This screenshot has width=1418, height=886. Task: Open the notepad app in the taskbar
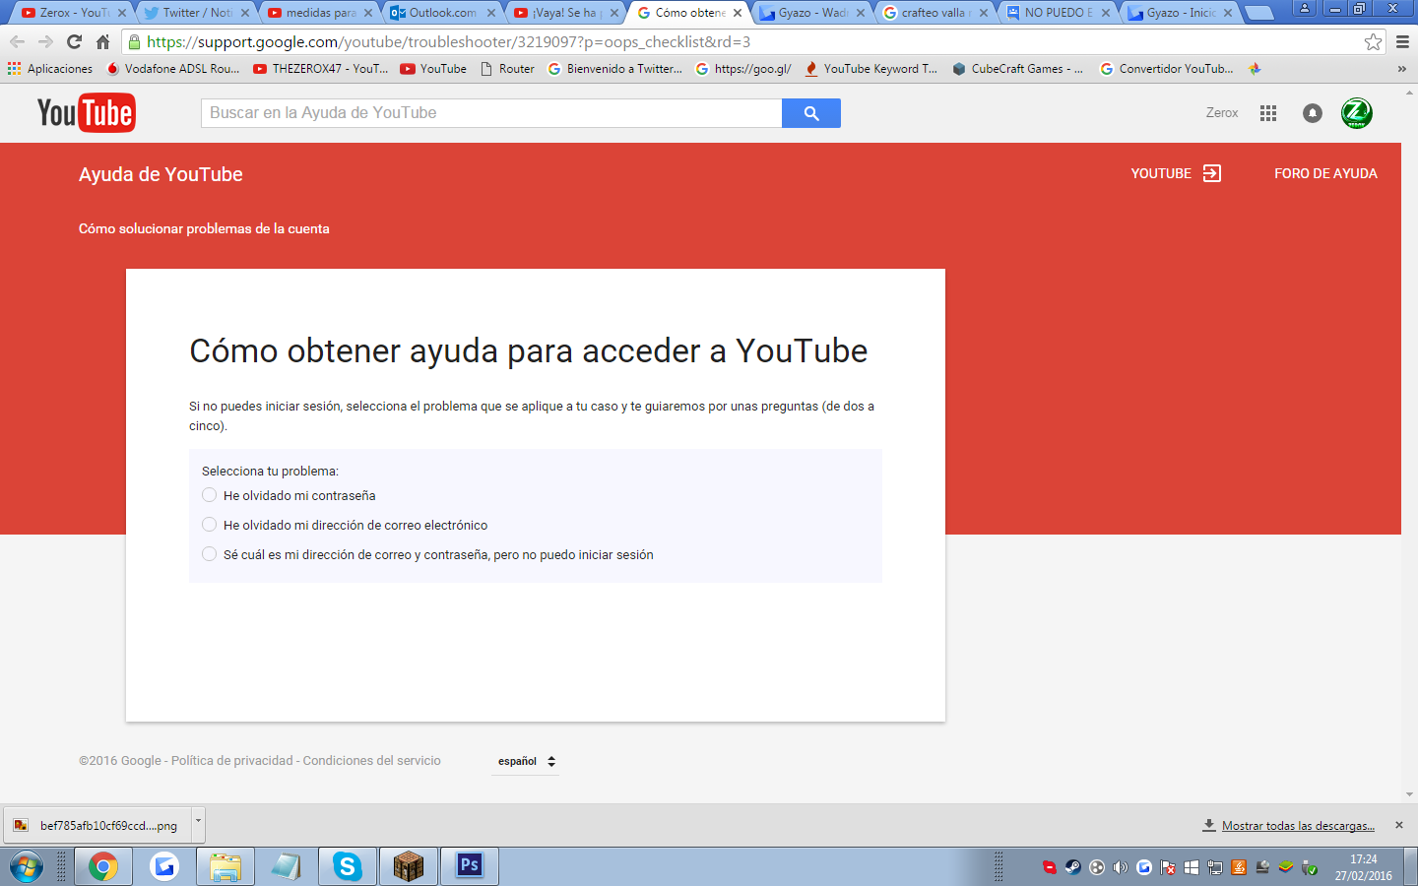pyautogui.click(x=287, y=866)
